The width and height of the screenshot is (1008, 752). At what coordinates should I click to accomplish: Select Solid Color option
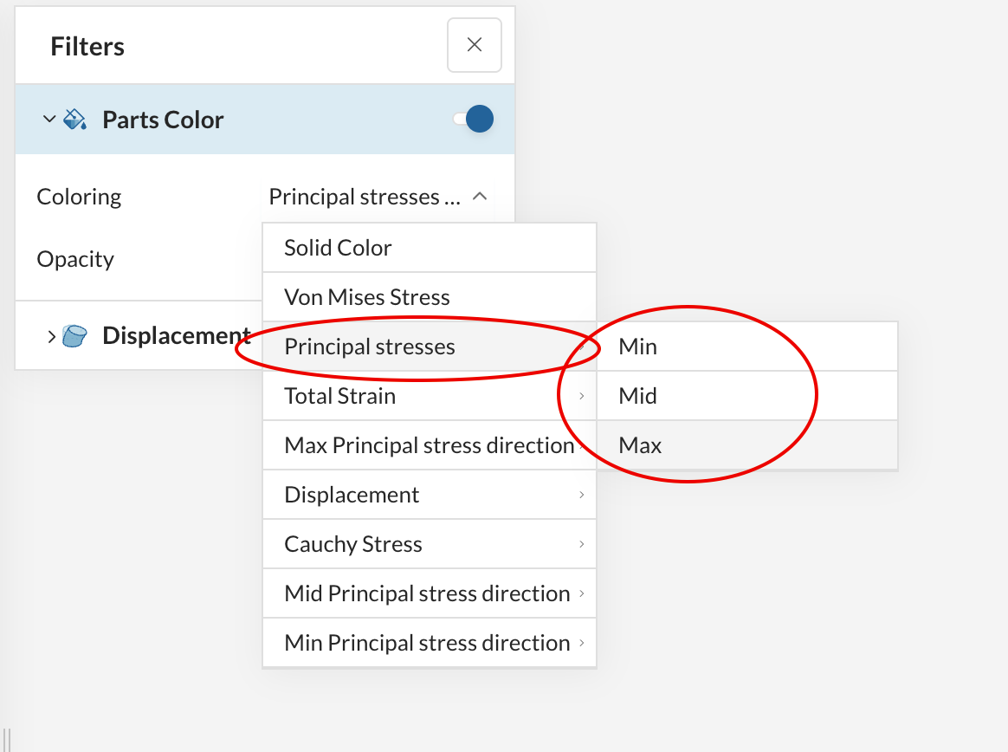(x=429, y=248)
